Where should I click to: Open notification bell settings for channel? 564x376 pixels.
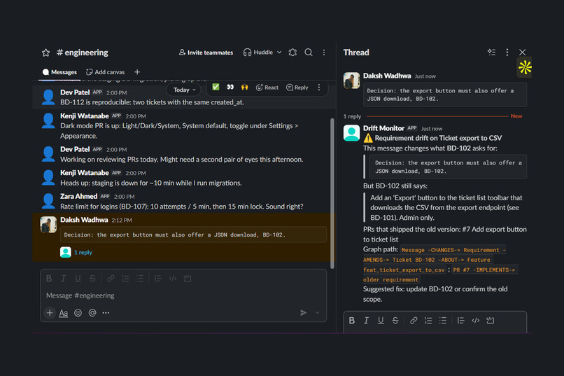(292, 53)
